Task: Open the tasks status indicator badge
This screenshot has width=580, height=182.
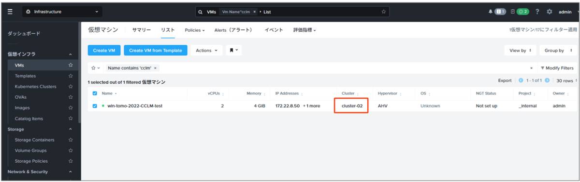Action: coord(522,12)
